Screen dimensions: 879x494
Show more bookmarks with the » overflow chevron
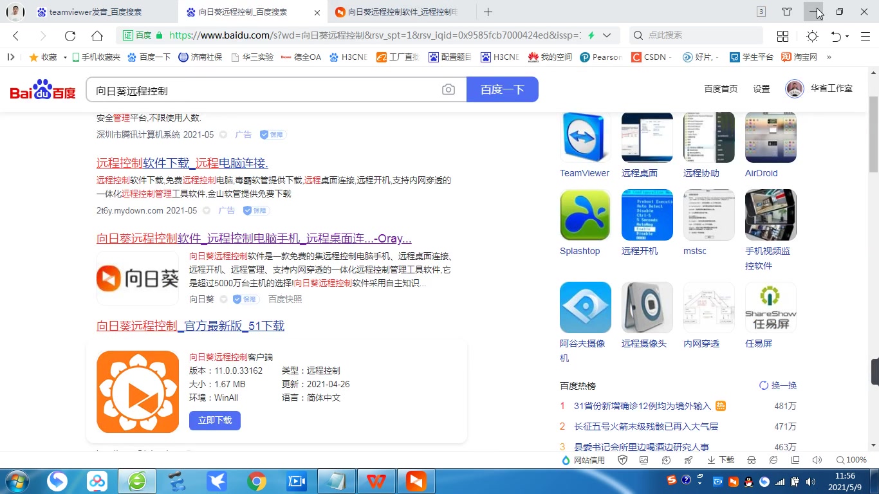tap(829, 57)
